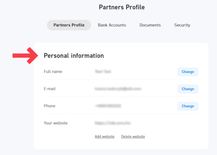
Task: Click the Your website field label
Action: point(56,123)
